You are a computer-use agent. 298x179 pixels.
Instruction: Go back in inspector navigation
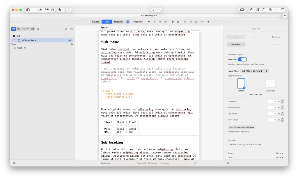click(x=226, y=22)
